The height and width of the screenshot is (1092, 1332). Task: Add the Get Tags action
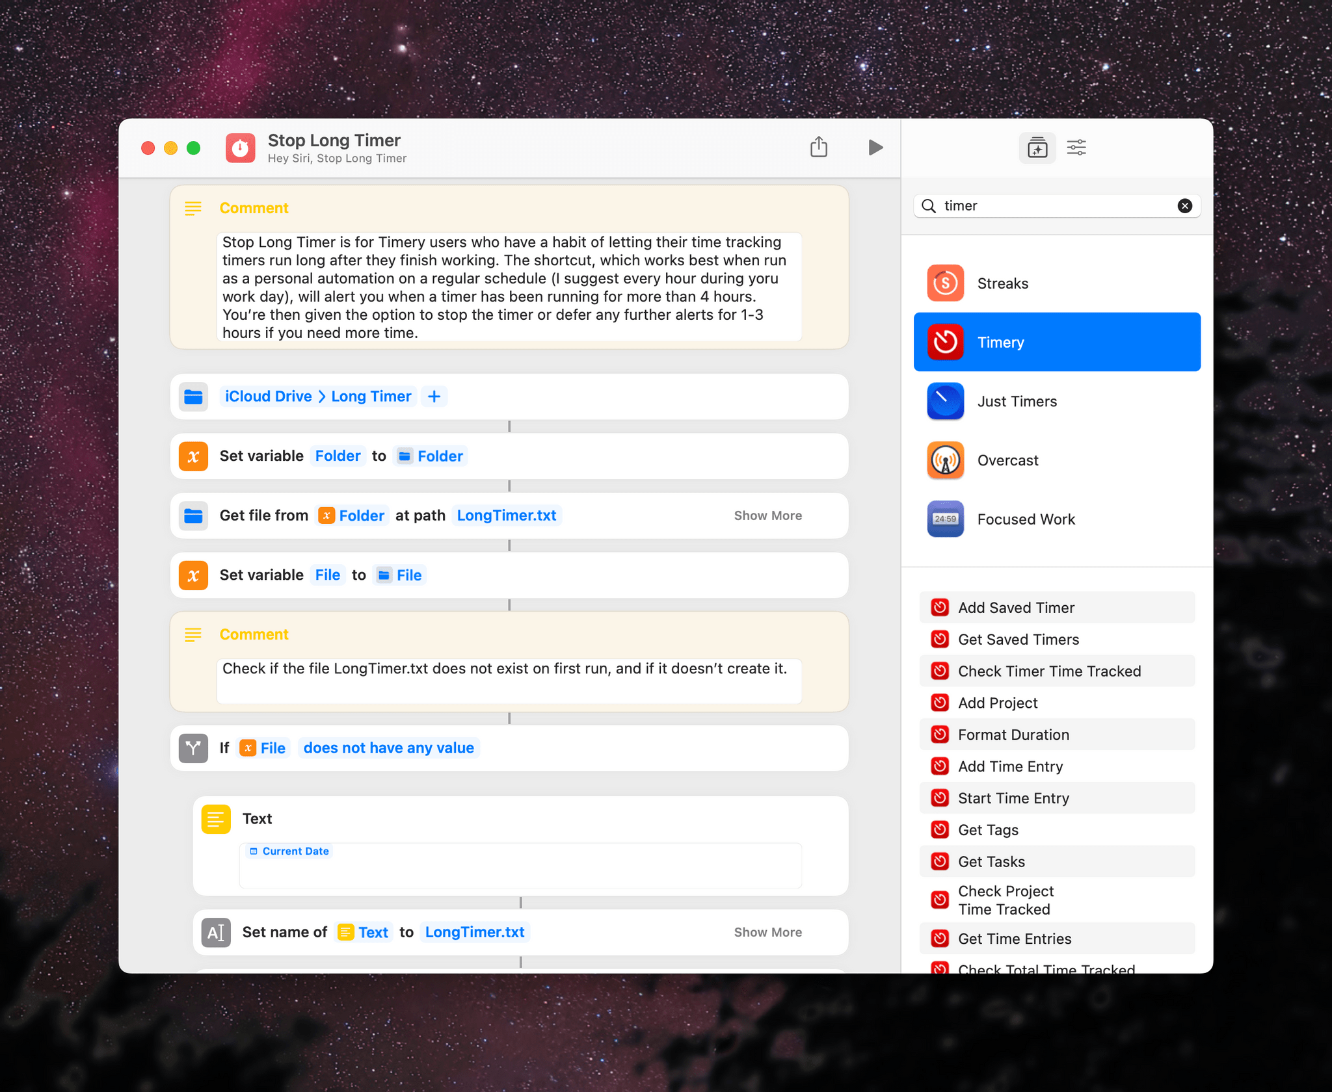[x=1057, y=830]
